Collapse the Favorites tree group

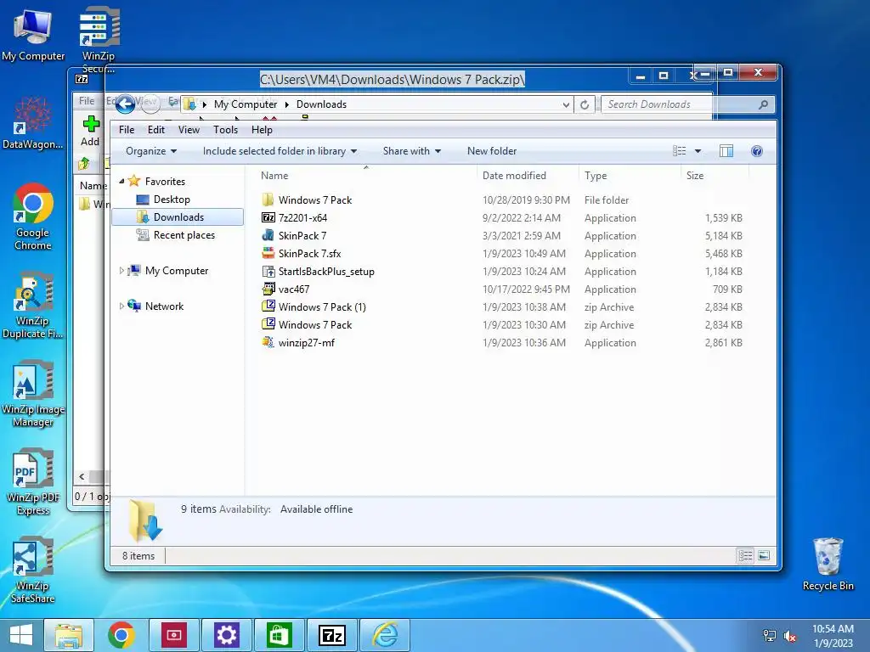(x=121, y=182)
